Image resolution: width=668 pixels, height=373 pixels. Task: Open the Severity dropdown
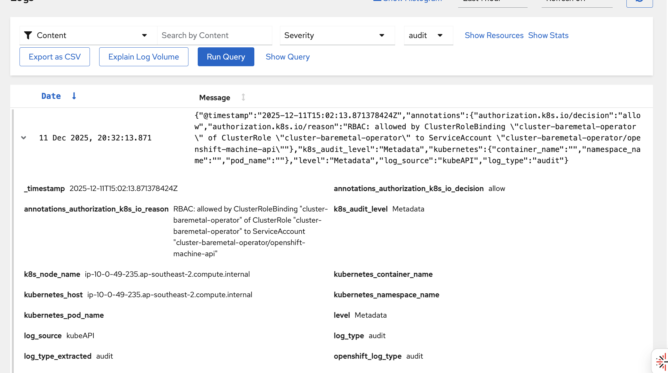click(337, 35)
